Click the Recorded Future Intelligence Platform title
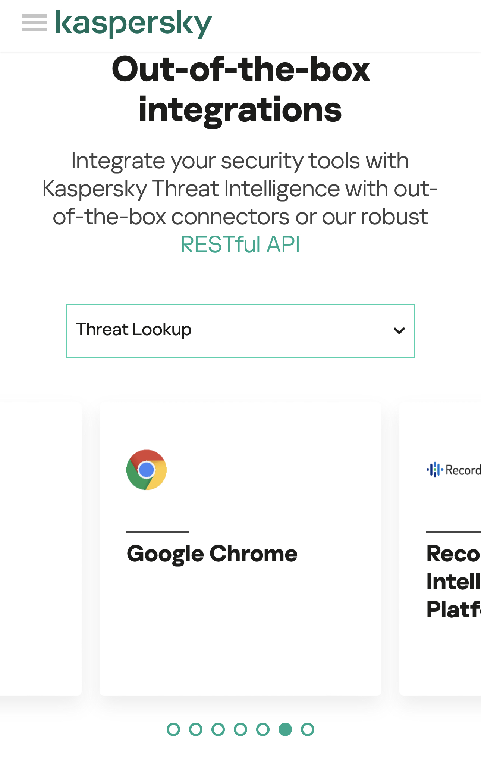The image size is (481, 769). [453, 582]
